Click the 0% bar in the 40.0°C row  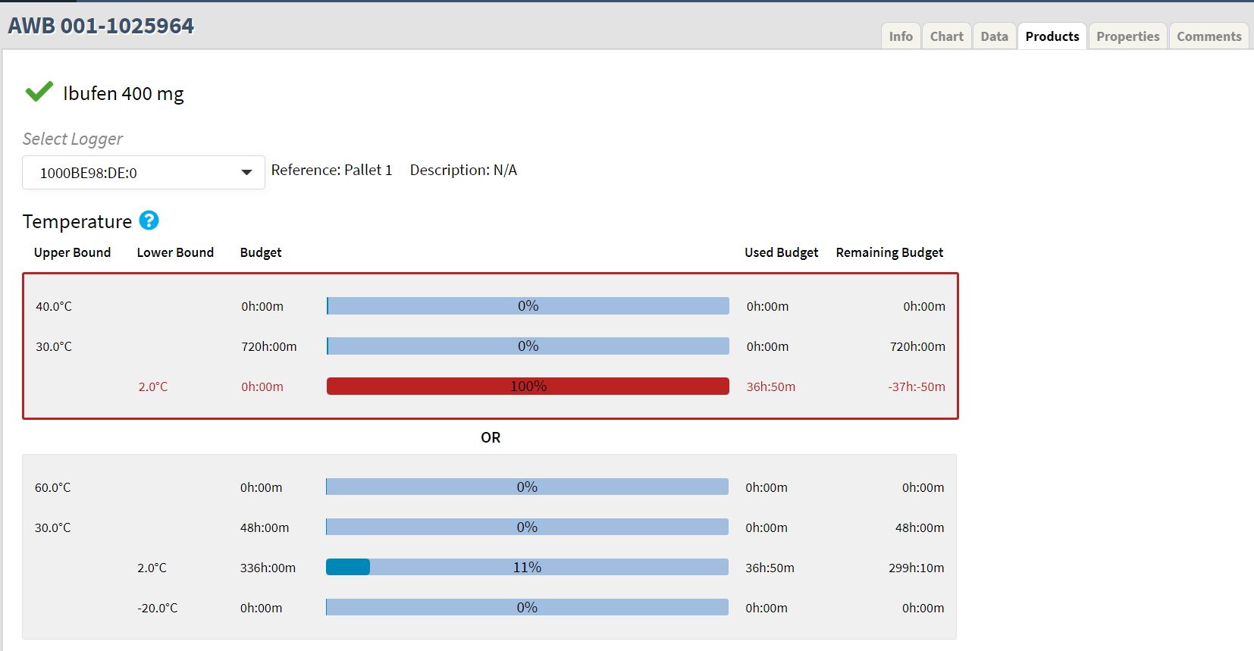[528, 306]
